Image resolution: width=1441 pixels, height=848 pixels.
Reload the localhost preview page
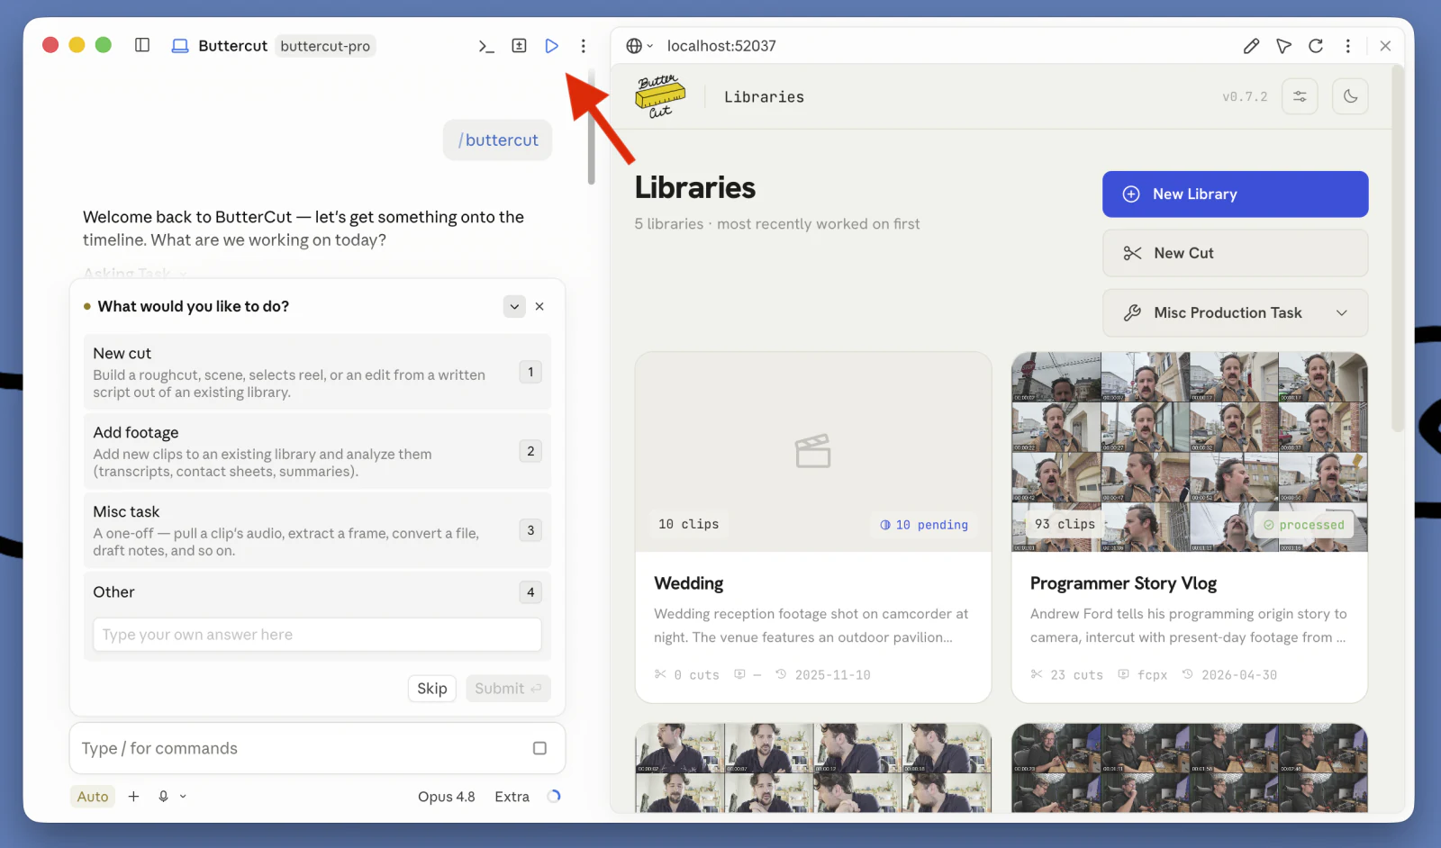click(1316, 46)
